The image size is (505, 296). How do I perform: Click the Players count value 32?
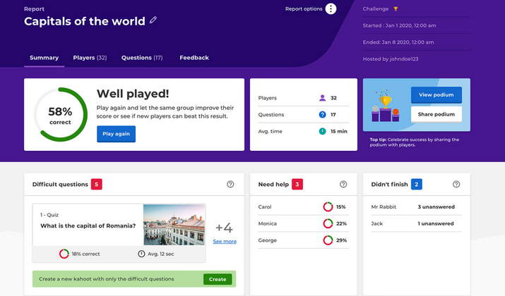pyautogui.click(x=333, y=98)
